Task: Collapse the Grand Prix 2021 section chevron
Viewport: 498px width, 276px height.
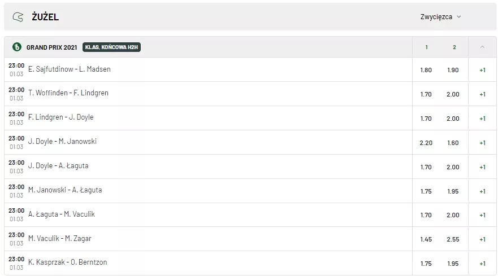Action: pos(482,47)
